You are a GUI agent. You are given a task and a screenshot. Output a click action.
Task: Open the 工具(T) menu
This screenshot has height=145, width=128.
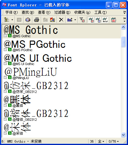[100, 12]
